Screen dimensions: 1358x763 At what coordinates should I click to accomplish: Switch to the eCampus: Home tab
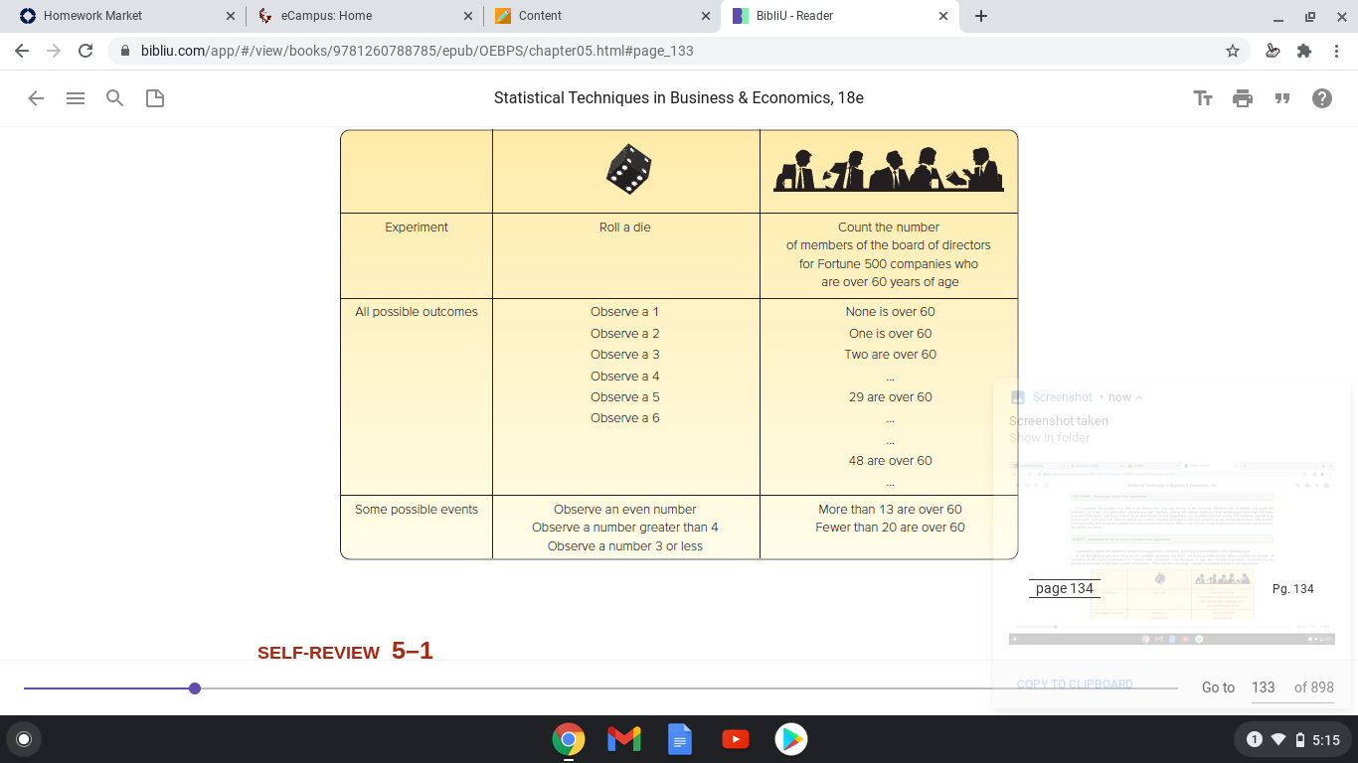pos(364,16)
